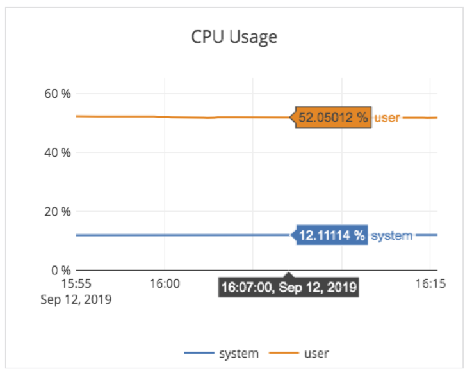Click the dark 16:07:00 time tooltip
Viewport: 472px width, 378px height.
(288, 287)
